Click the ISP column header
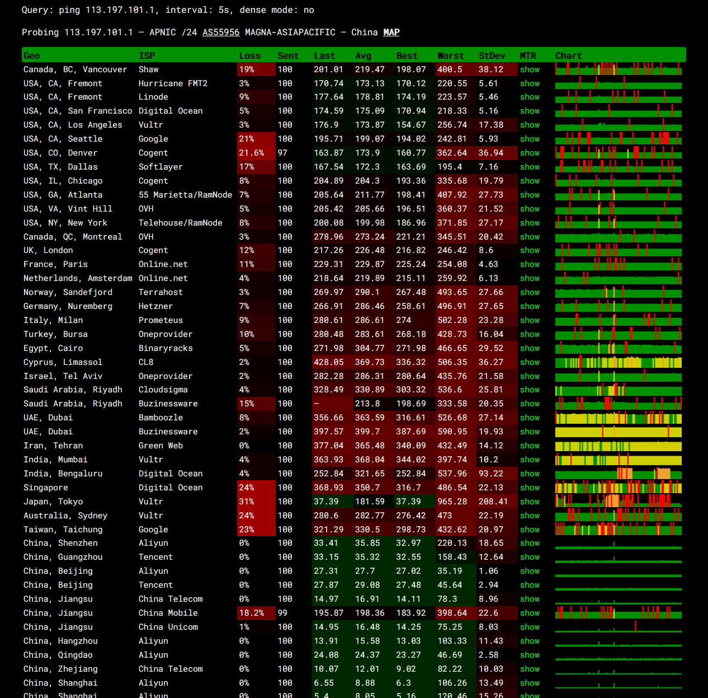 pos(147,55)
